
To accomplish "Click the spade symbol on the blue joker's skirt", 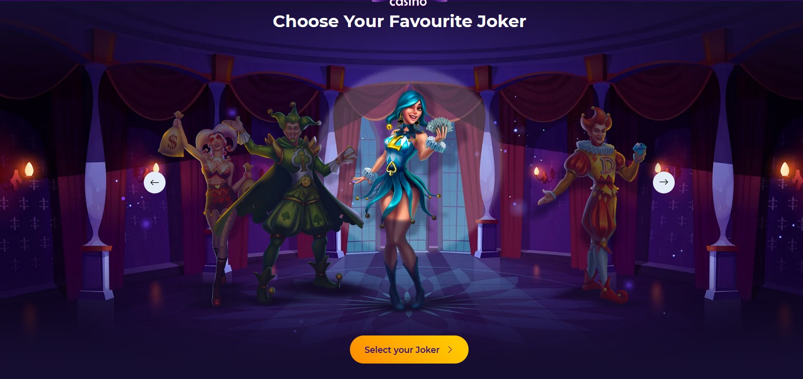I will (x=392, y=168).
